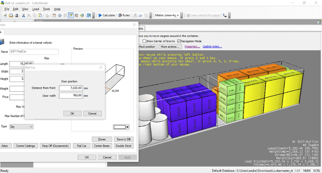The image size is (322, 173).
Task: Click the Name field showing 50FT-RailCar
Action: pyautogui.click(x=34, y=52)
